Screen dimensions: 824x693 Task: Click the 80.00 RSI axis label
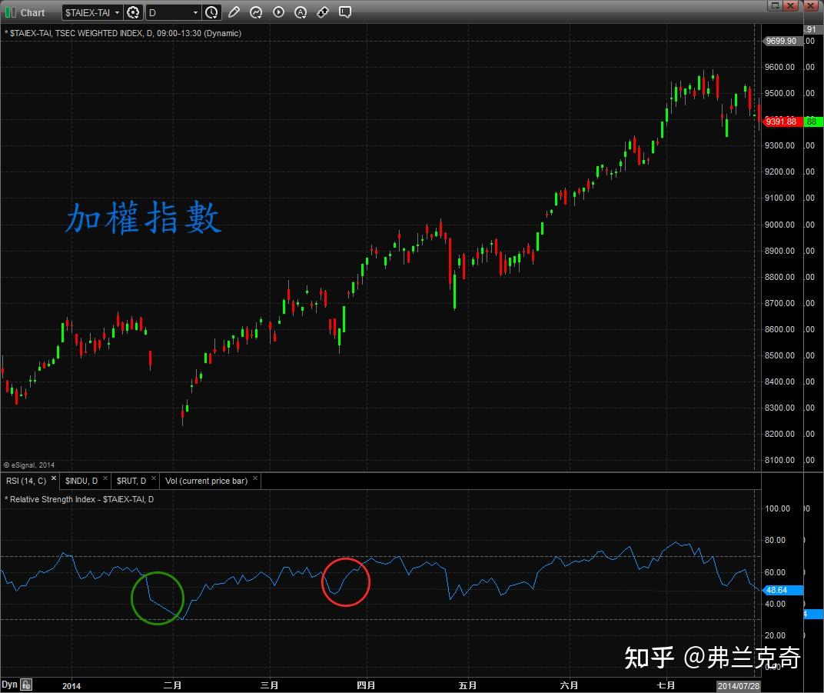click(x=775, y=540)
